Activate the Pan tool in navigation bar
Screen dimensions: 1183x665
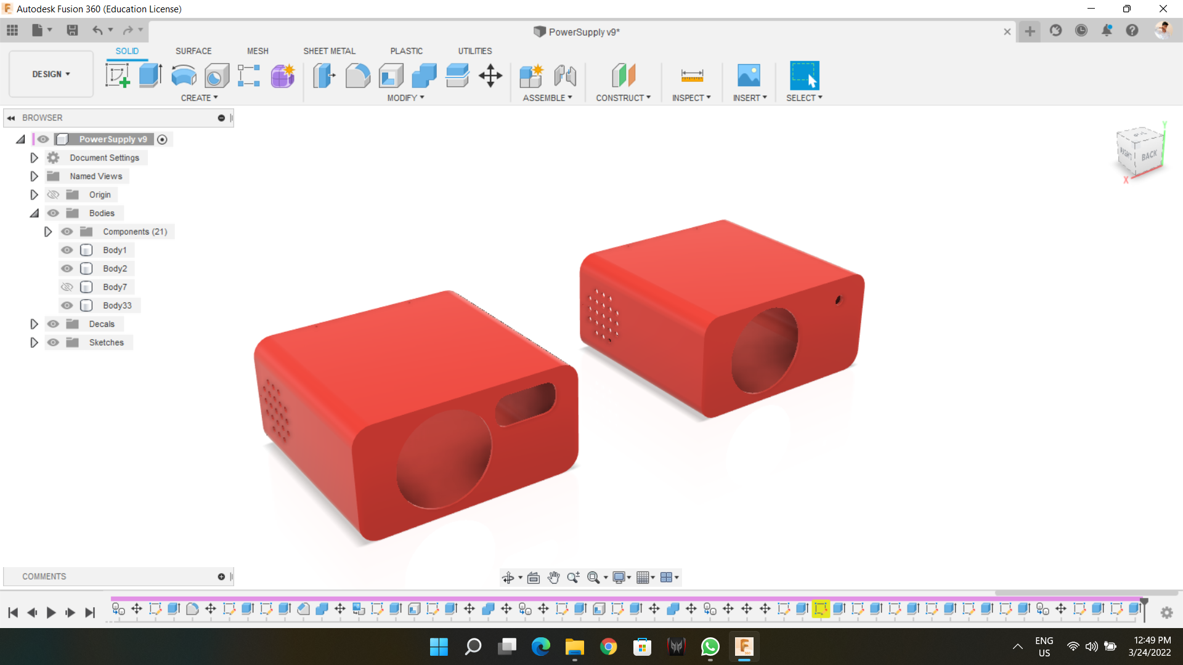(x=553, y=578)
